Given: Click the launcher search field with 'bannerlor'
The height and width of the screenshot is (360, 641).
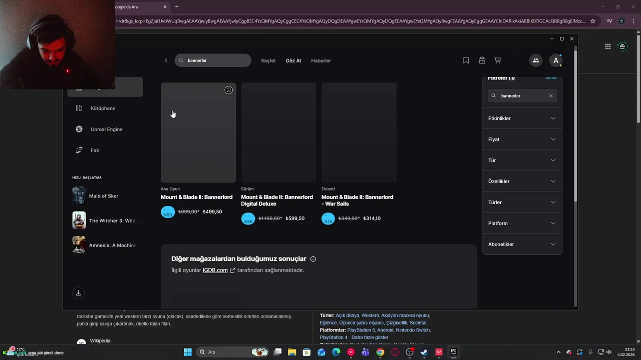Looking at the screenshot, I should coord(213,60).
